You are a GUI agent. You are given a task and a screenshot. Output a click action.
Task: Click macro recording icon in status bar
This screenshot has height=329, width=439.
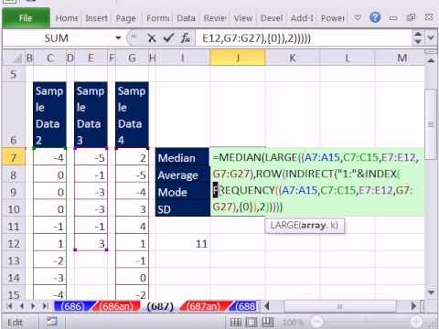(x=51, y=322)
